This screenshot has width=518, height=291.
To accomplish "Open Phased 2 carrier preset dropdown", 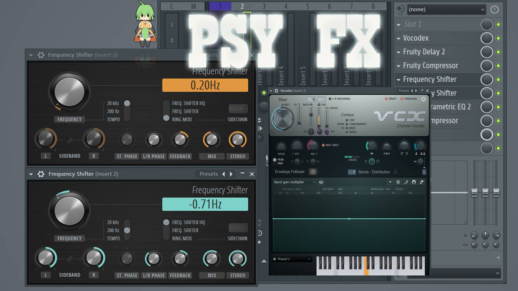I will point(293,259).
